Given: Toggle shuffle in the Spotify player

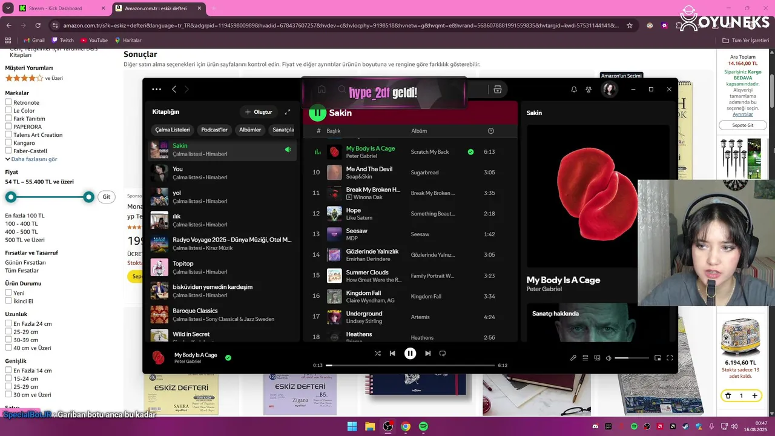Looking at the screenshot, I should pos(378,354).
